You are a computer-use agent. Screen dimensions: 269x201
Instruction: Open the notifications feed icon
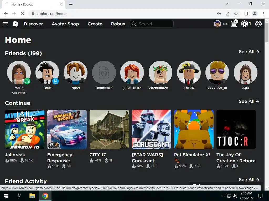coord(234,24)
